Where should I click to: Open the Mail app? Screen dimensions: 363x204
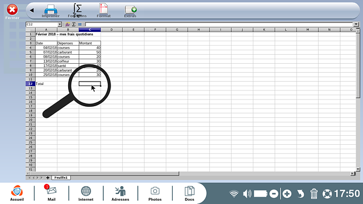click(51, 193)
